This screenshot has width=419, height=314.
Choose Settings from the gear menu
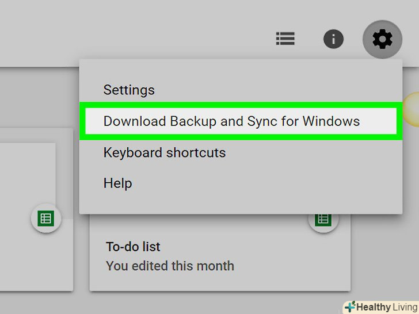pyautogui.click(x=129, y=90)
